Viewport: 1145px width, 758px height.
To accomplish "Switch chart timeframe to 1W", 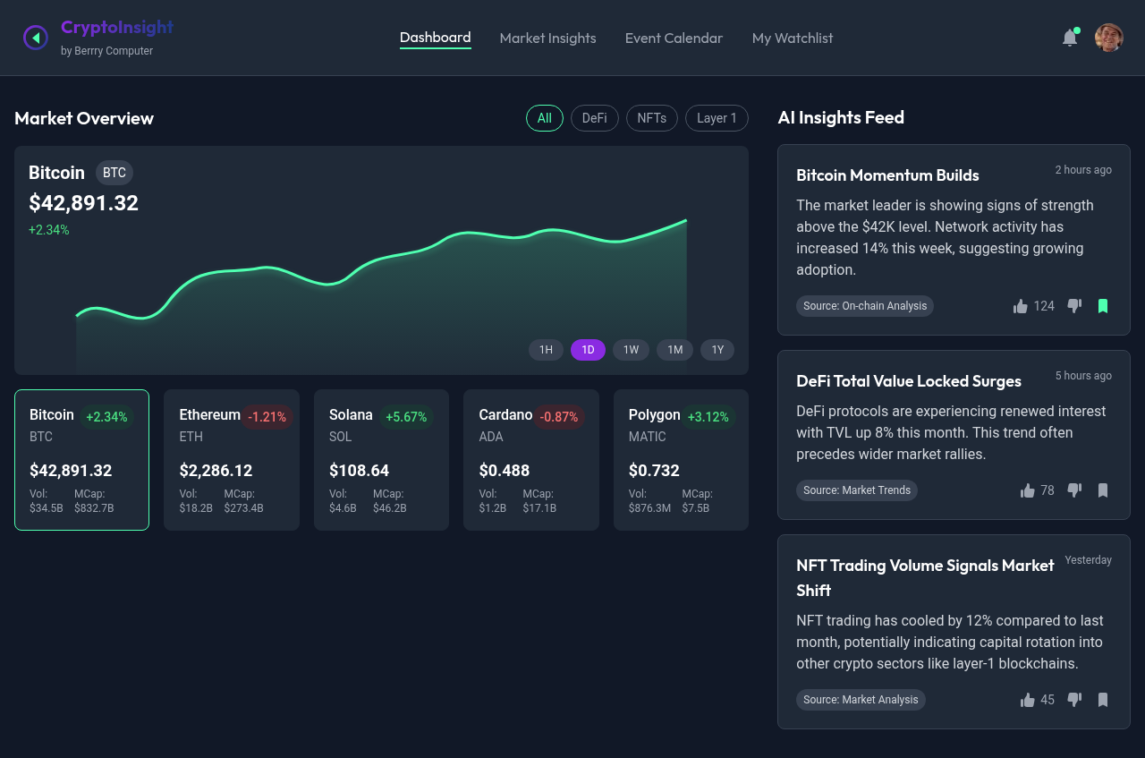I will tap(631, 350).
